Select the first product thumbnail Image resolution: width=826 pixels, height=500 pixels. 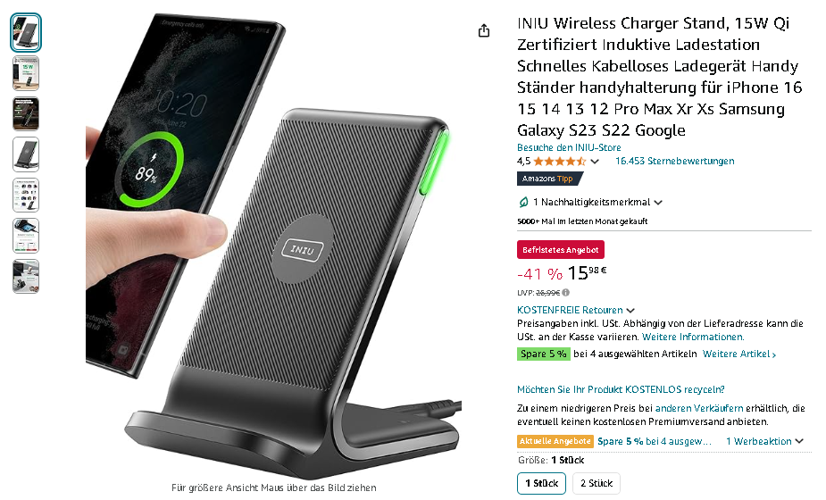tap(26, 33)
